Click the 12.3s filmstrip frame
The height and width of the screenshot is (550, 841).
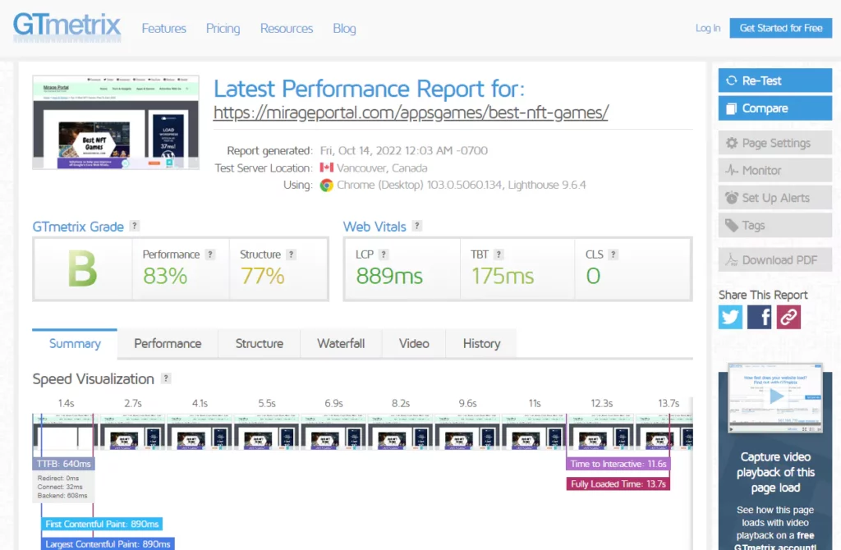pos(601,432)
